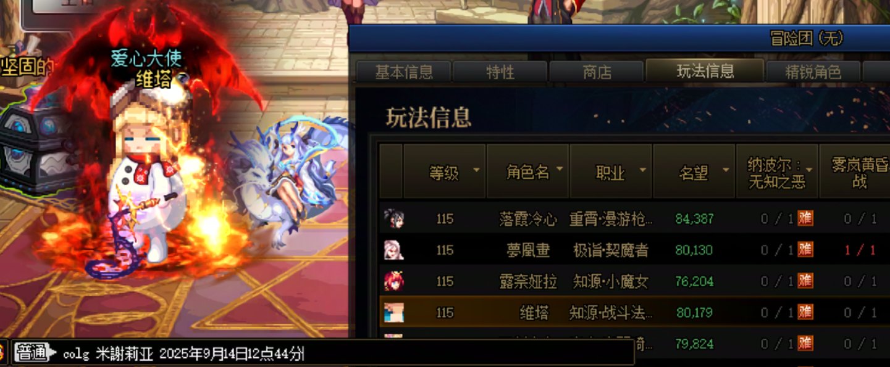Switch to the 精锐角色 tab
The image size is (890, 367).
[x=813, y=72]
